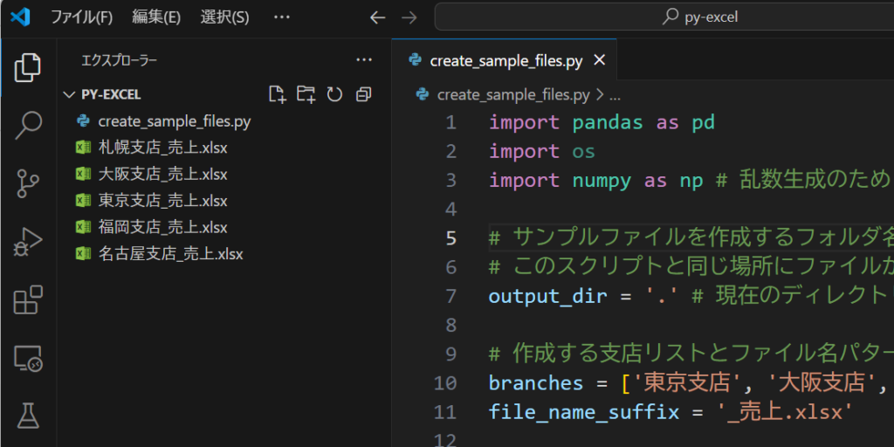The image size is (894, 447).
Task: Open the Explorer view in activity bar
Action: tap(28, 67)
